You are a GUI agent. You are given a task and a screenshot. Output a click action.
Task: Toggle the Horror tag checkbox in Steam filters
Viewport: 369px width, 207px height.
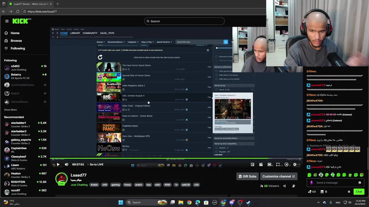[x=216, y=90]
